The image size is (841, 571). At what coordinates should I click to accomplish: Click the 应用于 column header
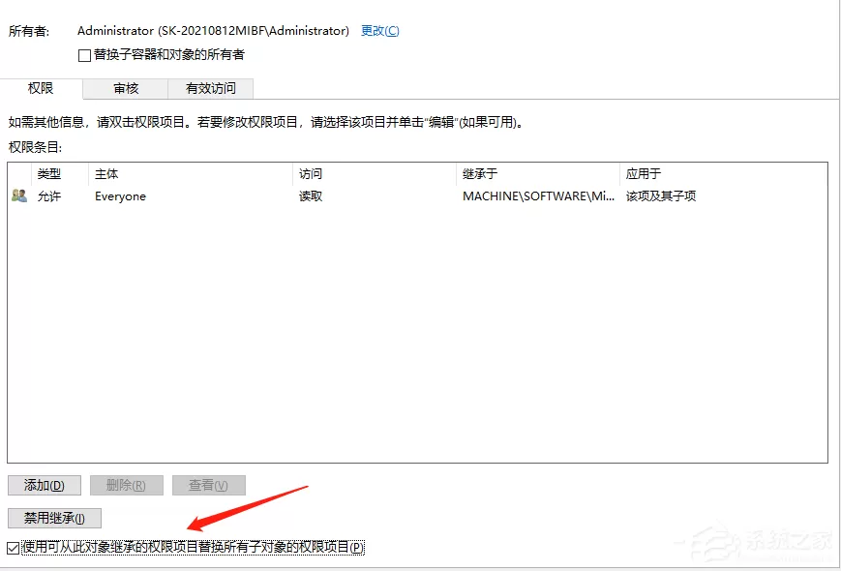(x=643, y=173)
